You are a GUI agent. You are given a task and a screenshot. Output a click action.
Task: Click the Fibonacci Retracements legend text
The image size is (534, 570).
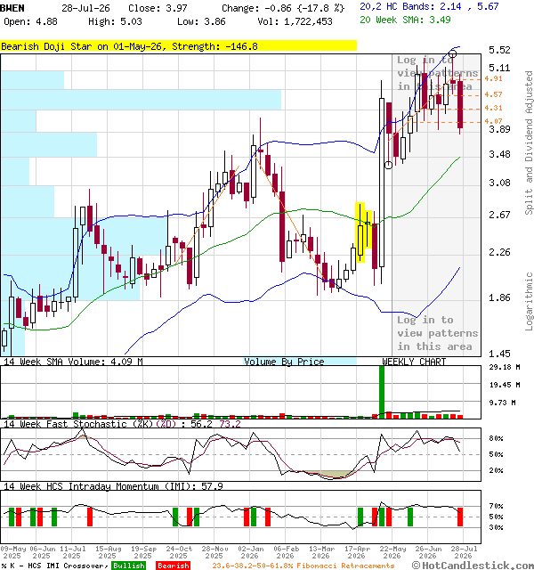[303, 566]
